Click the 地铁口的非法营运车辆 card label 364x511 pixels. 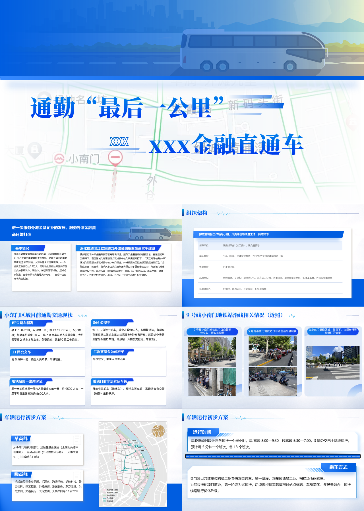pos(110,381)
